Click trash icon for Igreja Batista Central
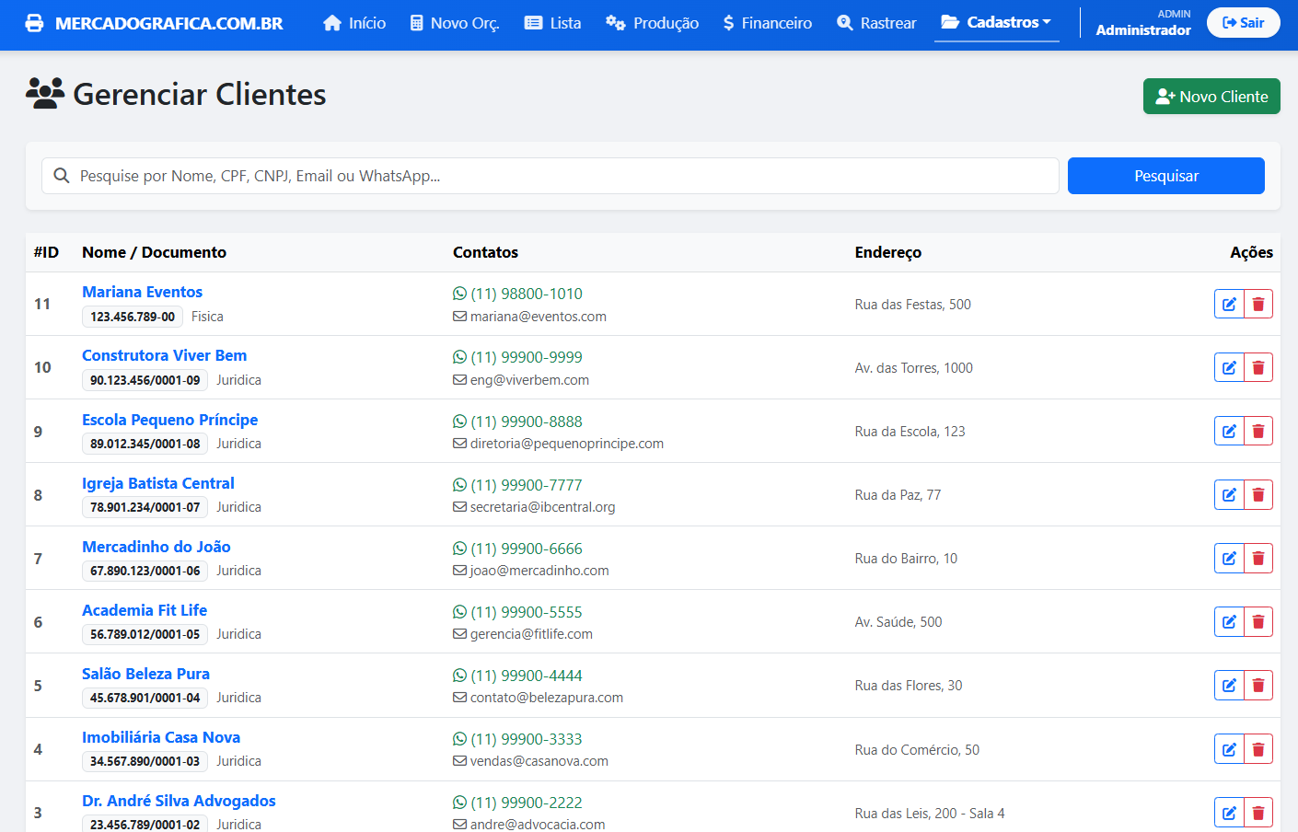Image resolution: width=1298 pixels, height=832 pixels. (x=1258, y=494)
